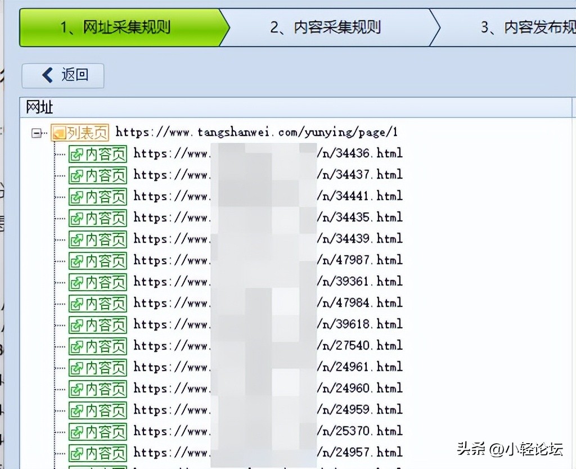Select URL text ending /n/24961.html
This screenshot has width=576, height=469.
click(x=268, y=367)
